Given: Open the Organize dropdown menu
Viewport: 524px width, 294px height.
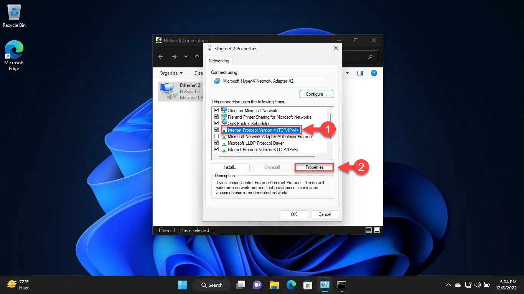Looking at the screenshot, I should tap(171, 73).
